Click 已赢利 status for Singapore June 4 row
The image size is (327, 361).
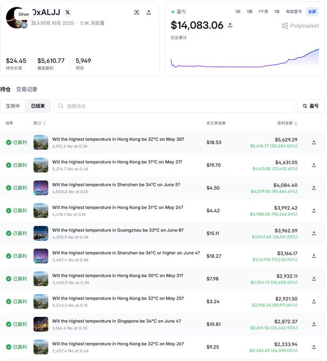pyautogui.click(x=16, y=324)
